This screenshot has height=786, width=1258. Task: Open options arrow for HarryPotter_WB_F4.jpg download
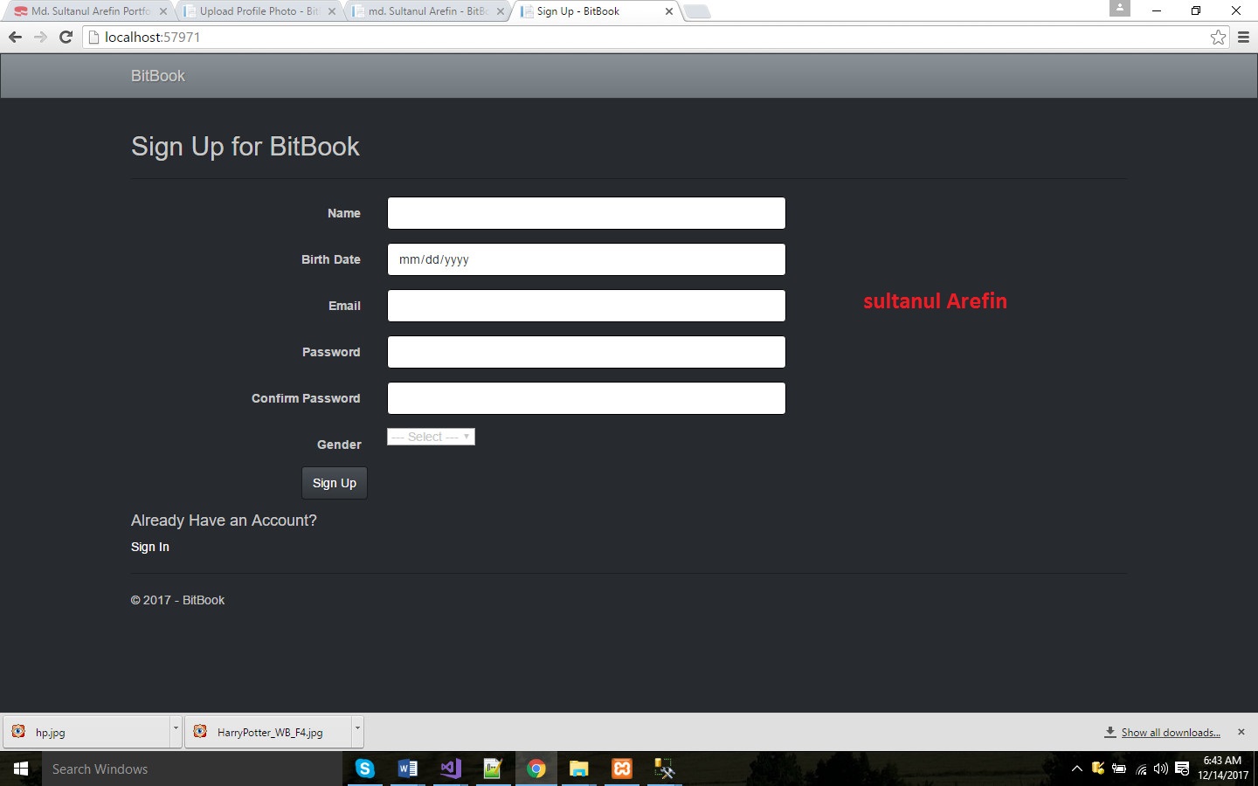[x=356, y=728]
